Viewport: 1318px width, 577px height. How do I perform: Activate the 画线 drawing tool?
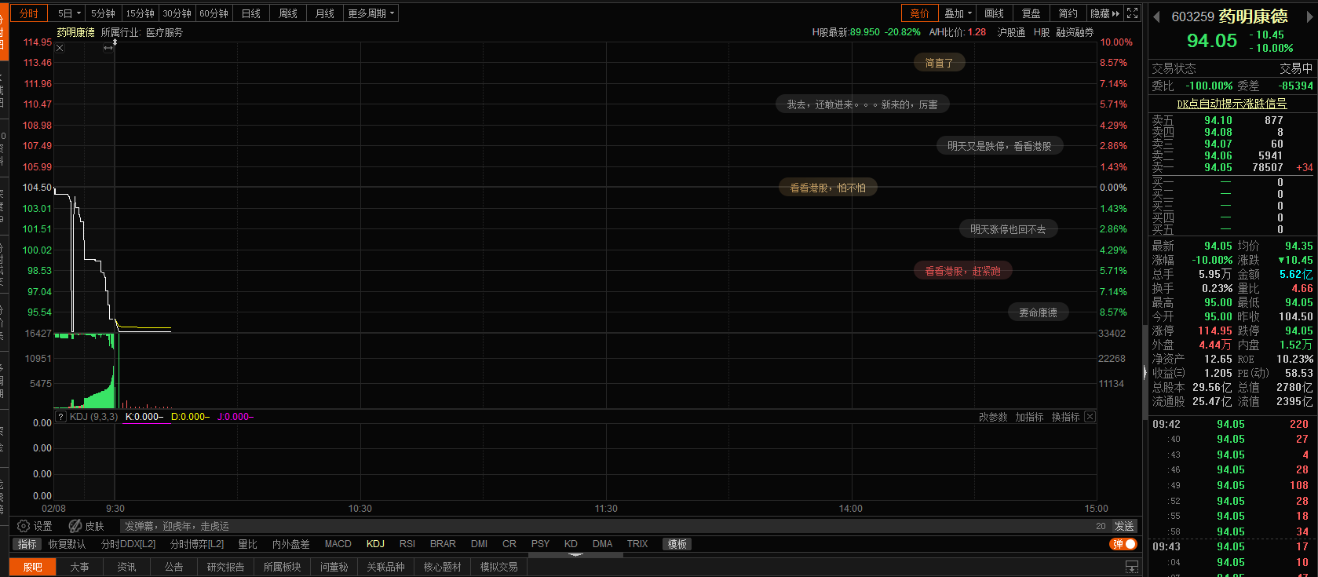pos(995,13)
